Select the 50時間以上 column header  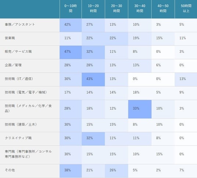pos(186,8)
